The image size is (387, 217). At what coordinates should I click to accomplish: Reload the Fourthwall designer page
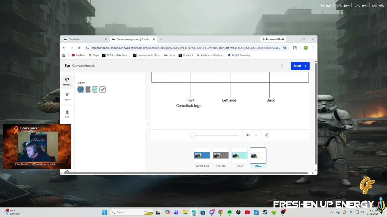point(79,48)
